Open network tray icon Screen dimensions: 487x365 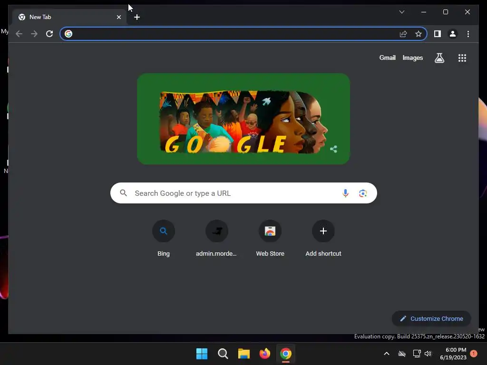point(417,354)
